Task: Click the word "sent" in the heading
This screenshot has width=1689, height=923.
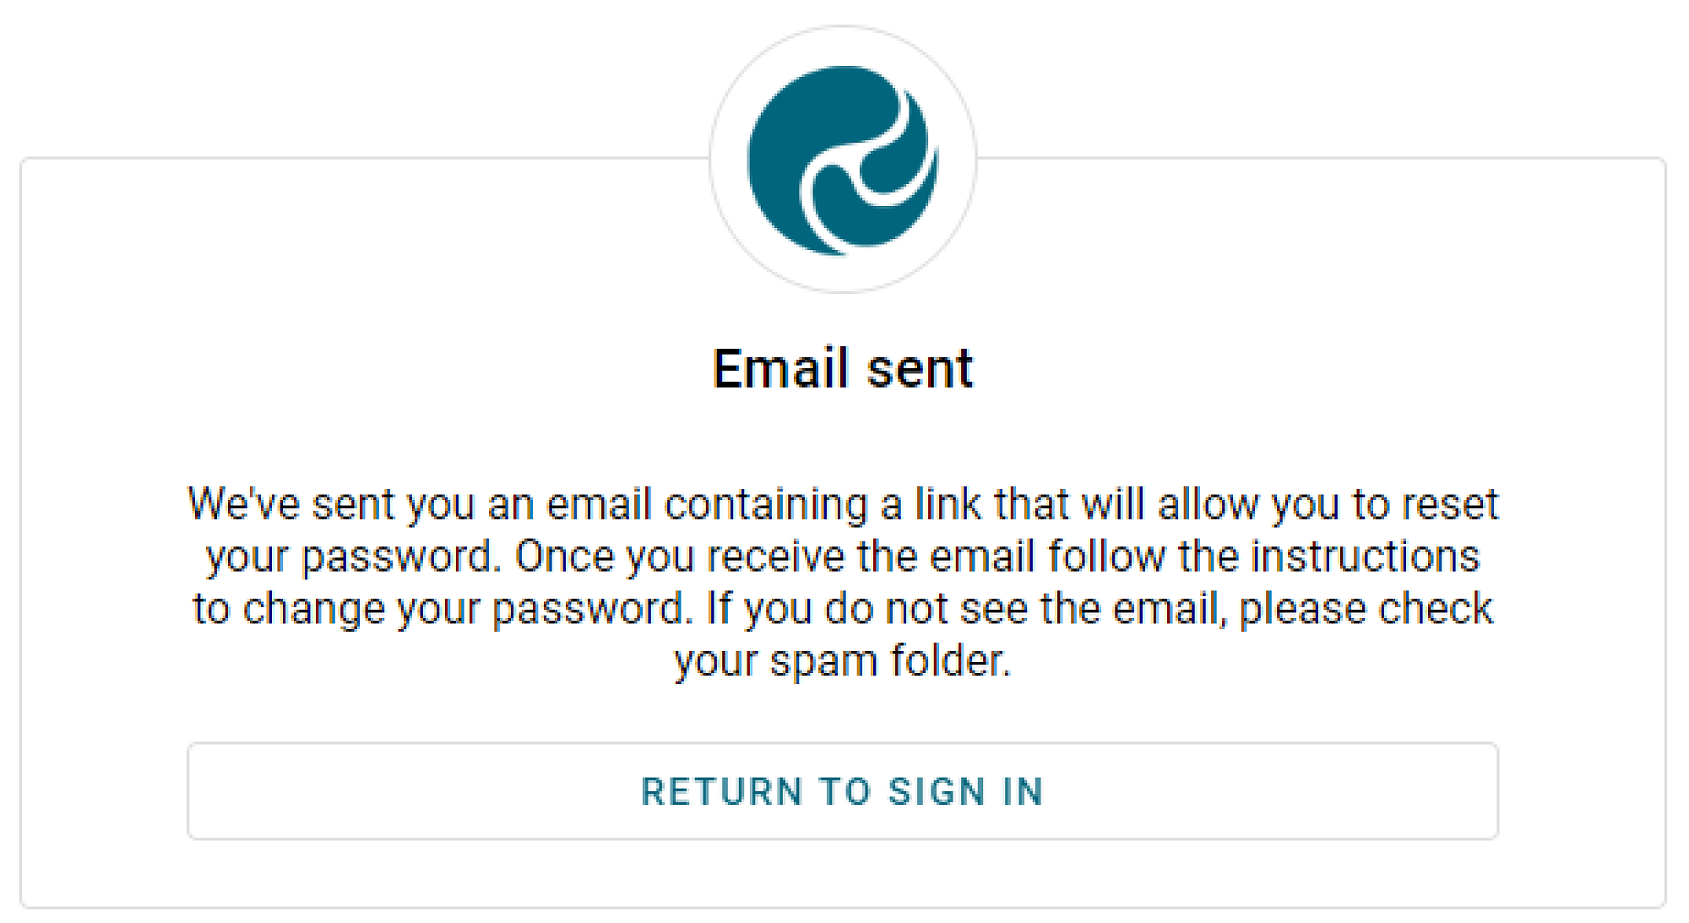Action: point(920,369)
